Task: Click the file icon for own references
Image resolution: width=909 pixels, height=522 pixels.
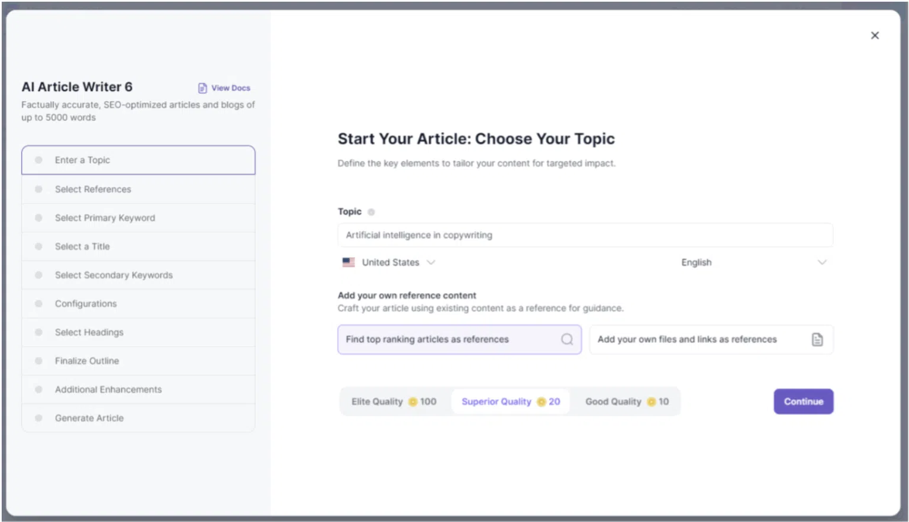Action: point(817,339)
